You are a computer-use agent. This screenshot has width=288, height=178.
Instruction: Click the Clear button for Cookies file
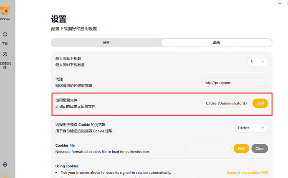coord(260,148)
